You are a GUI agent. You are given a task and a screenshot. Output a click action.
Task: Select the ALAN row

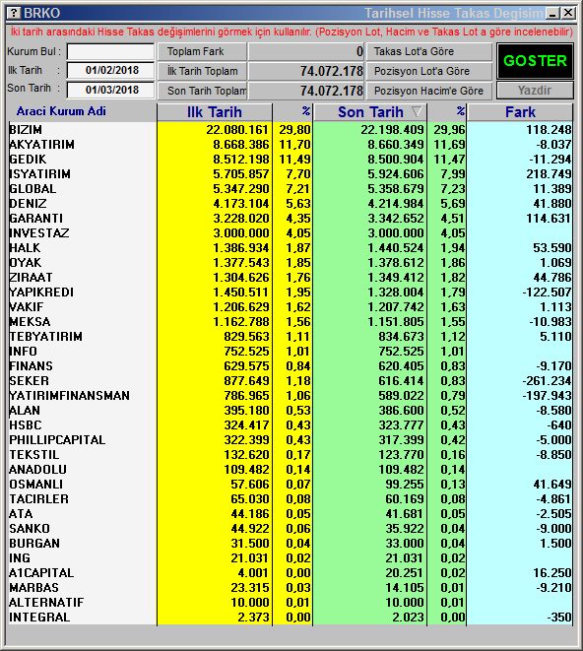pos(291,410)
